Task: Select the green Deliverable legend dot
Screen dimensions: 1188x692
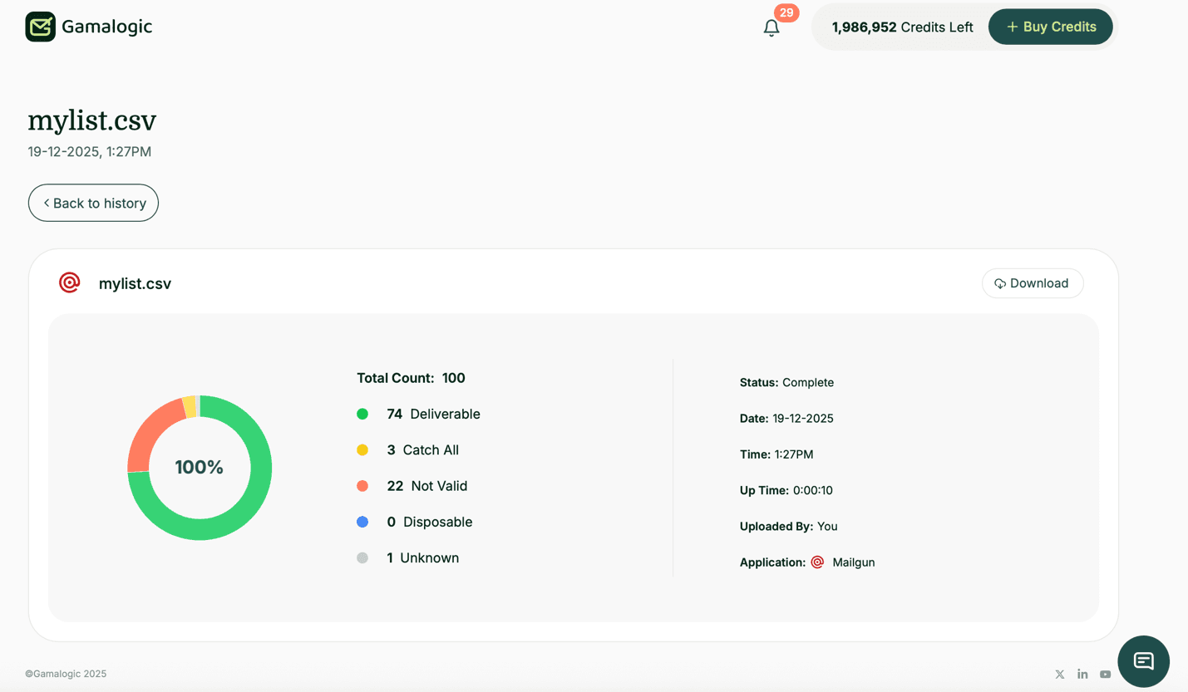Action: point(362,414)
